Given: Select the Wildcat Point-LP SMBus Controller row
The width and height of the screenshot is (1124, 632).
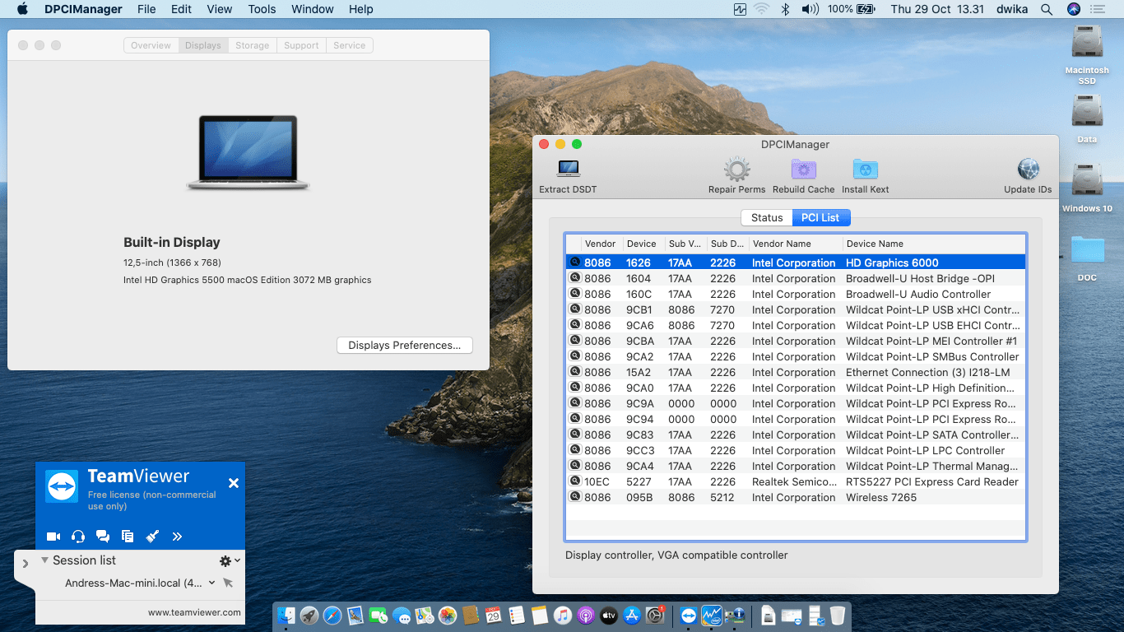Looking at the screenshot, I should coord(796,356).
